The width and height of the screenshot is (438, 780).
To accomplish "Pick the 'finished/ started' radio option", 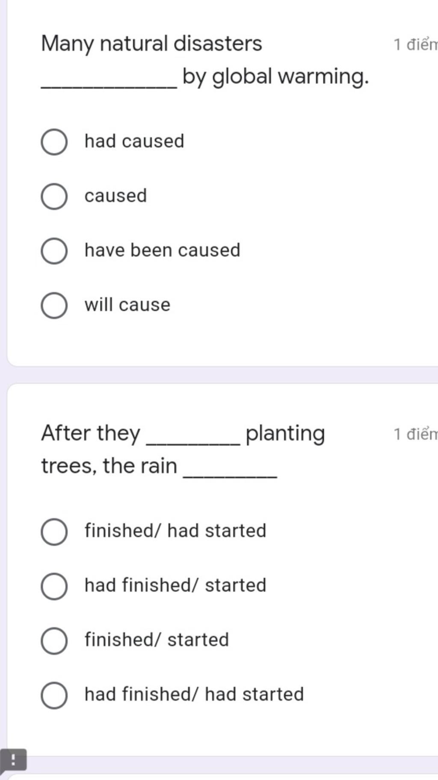I will (54, 641).
